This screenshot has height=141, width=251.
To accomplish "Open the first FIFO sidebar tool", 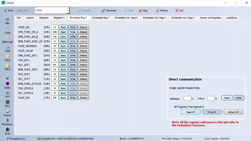I will click(8, 58).
